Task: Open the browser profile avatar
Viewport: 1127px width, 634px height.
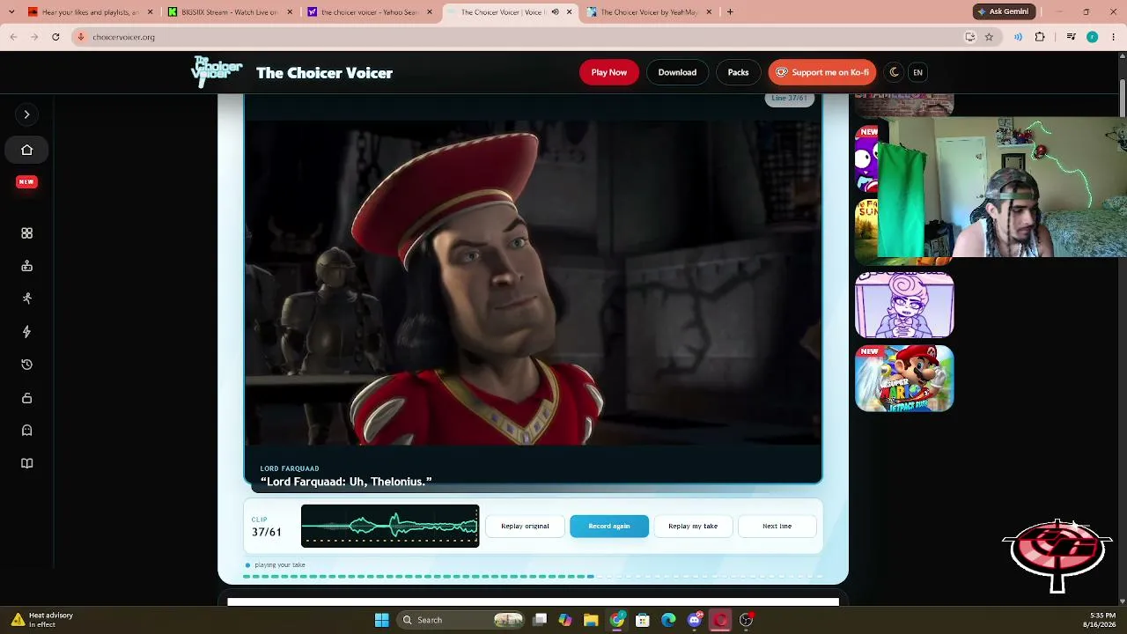Action: (x=1092, y=37)
